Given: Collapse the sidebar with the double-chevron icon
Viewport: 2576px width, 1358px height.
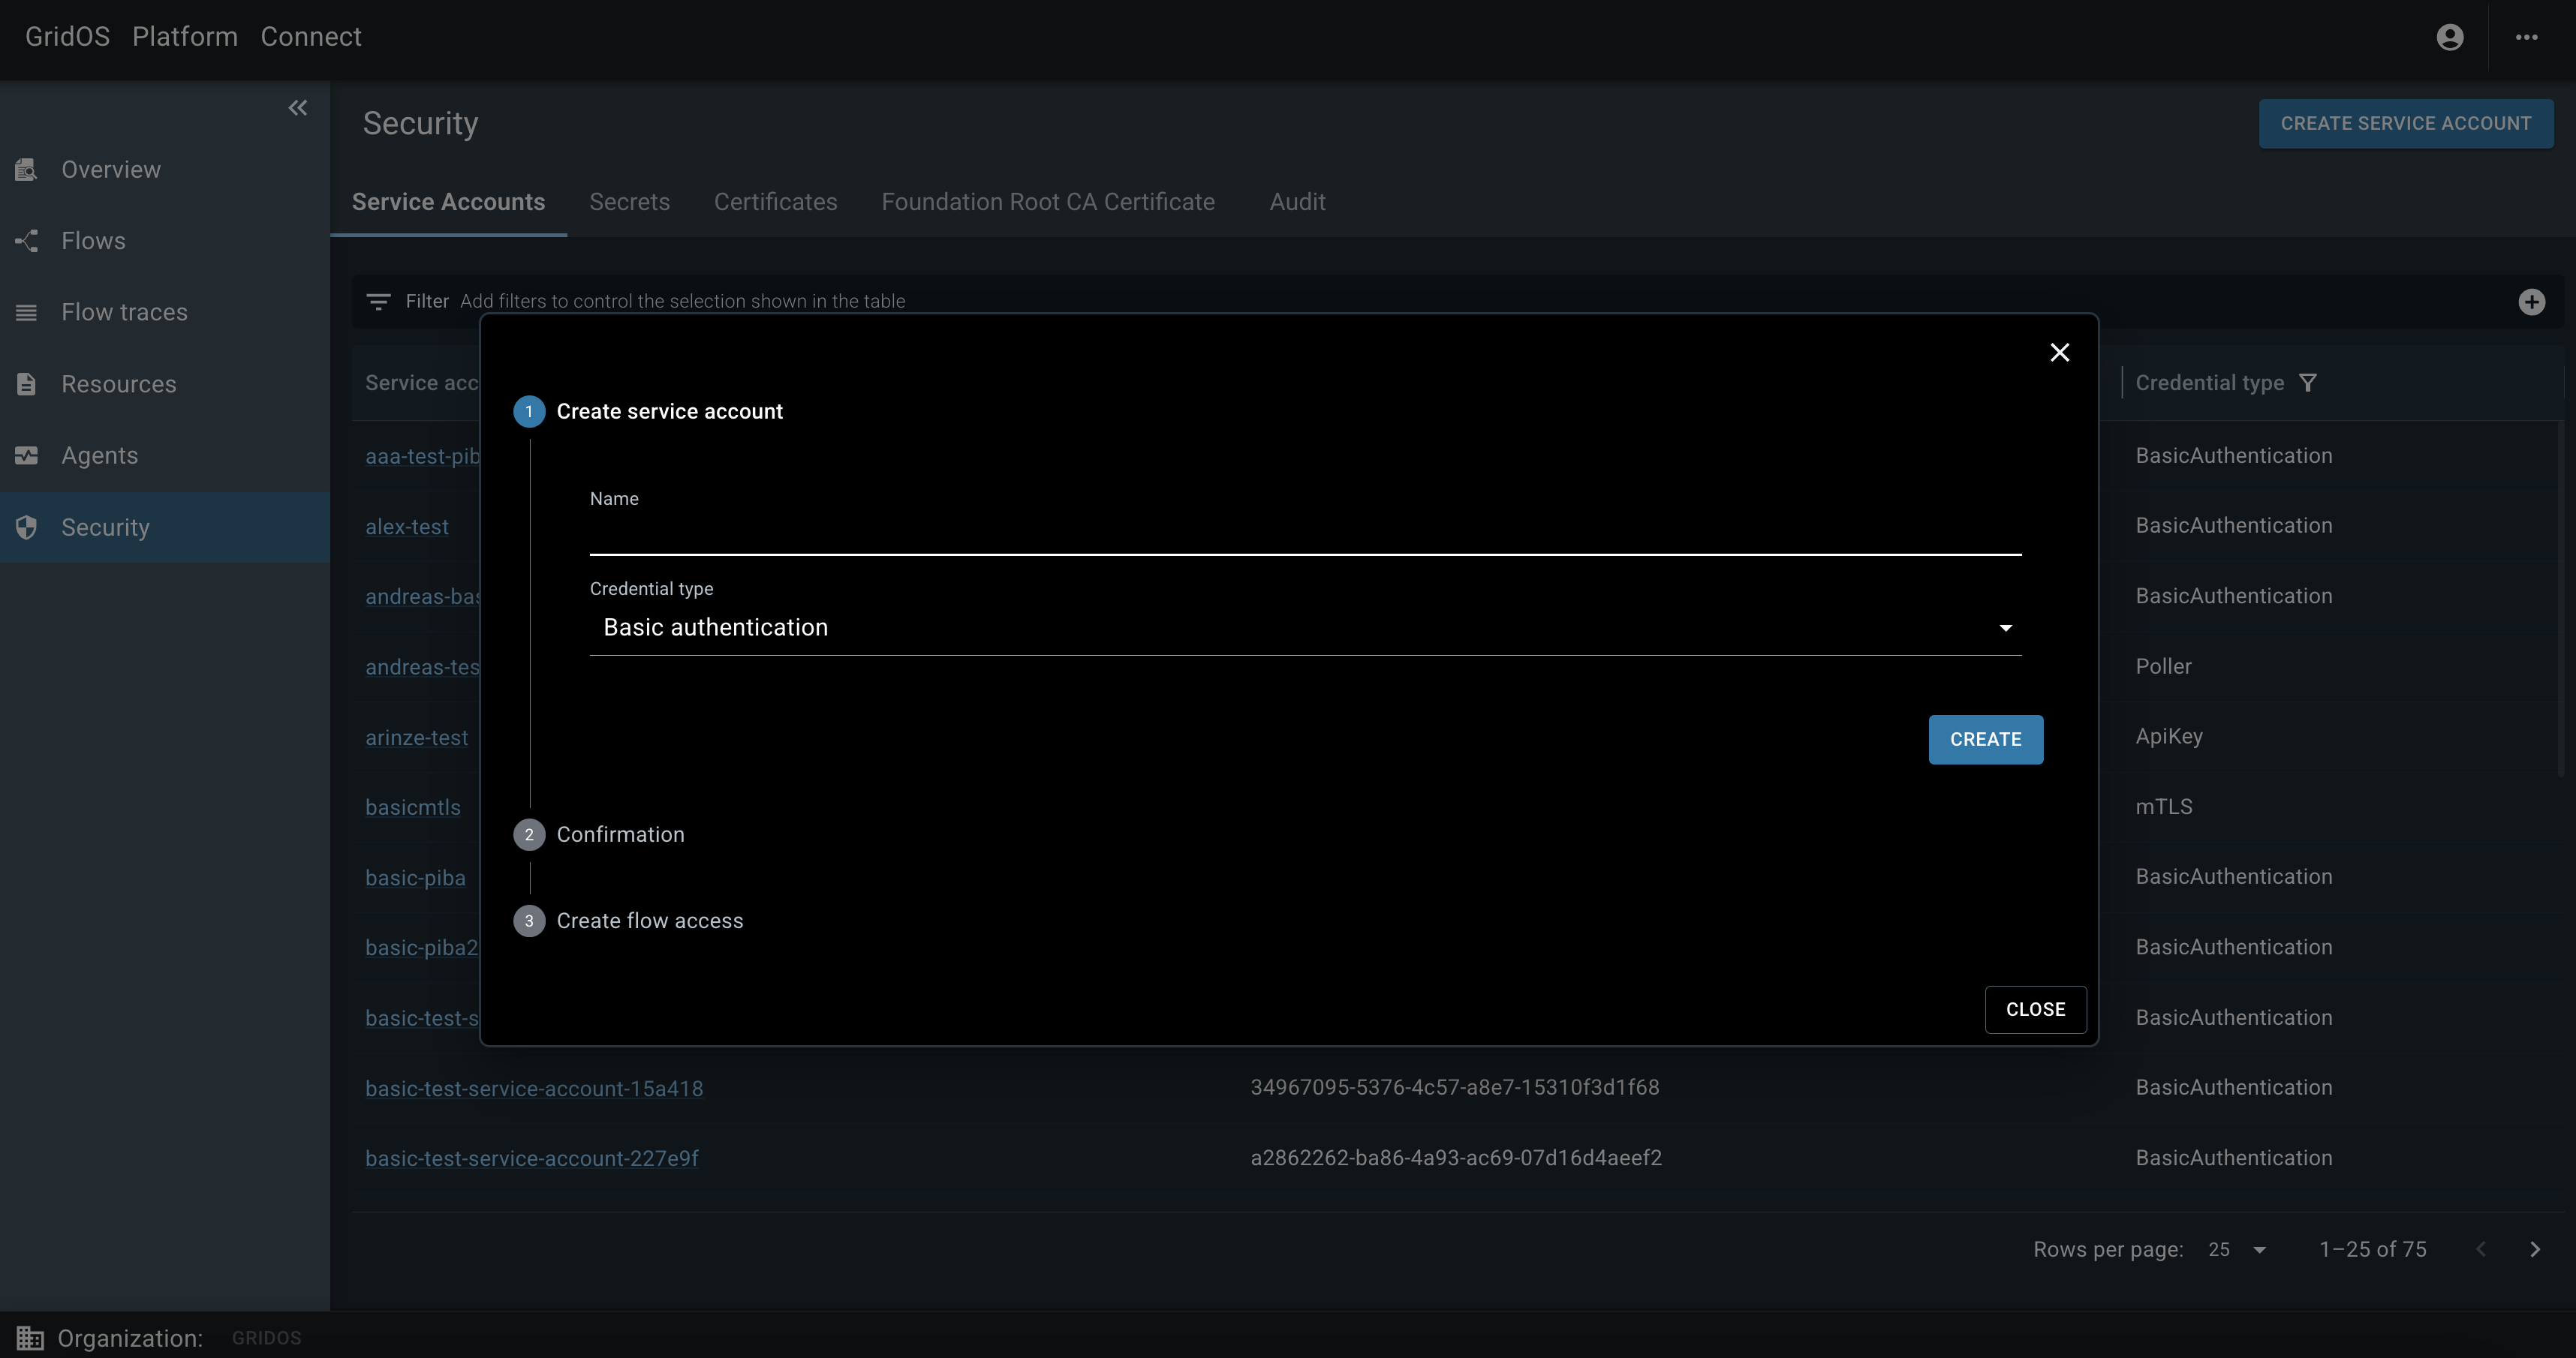Looking at the screenshot, I should pyautogui.click(x=297, y=108).
